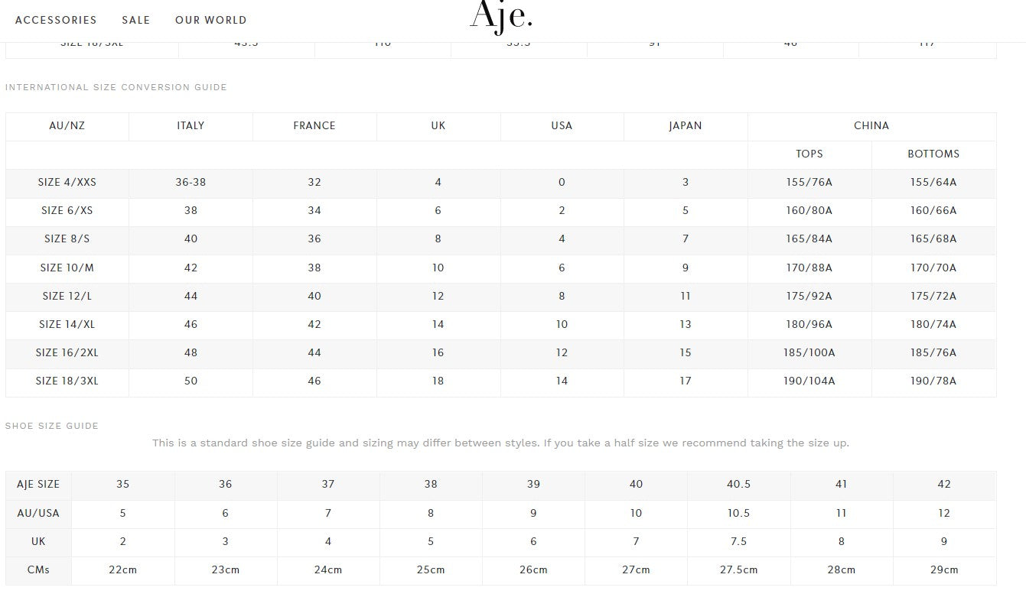Open the Sale menu
The height and width of the screenshot is (597, 1026).
[x=136, y=20]
